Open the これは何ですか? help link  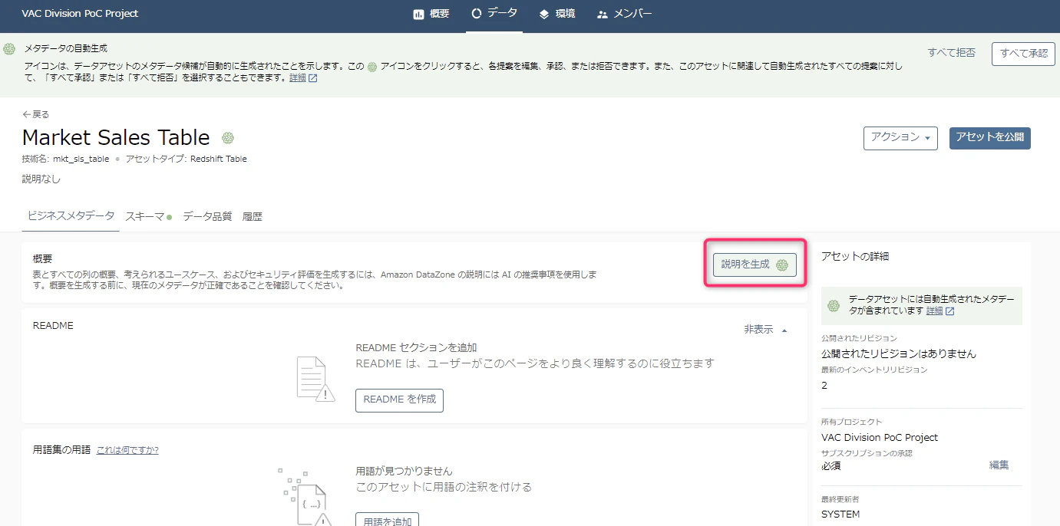coord(127,450)
